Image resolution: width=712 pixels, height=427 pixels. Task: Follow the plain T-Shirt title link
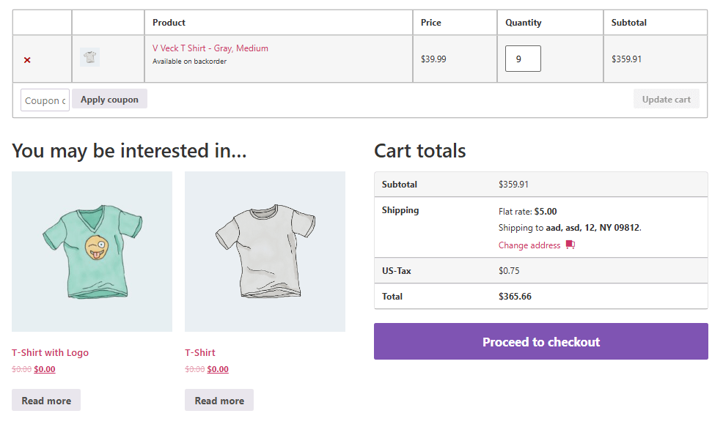click(200, 352)
